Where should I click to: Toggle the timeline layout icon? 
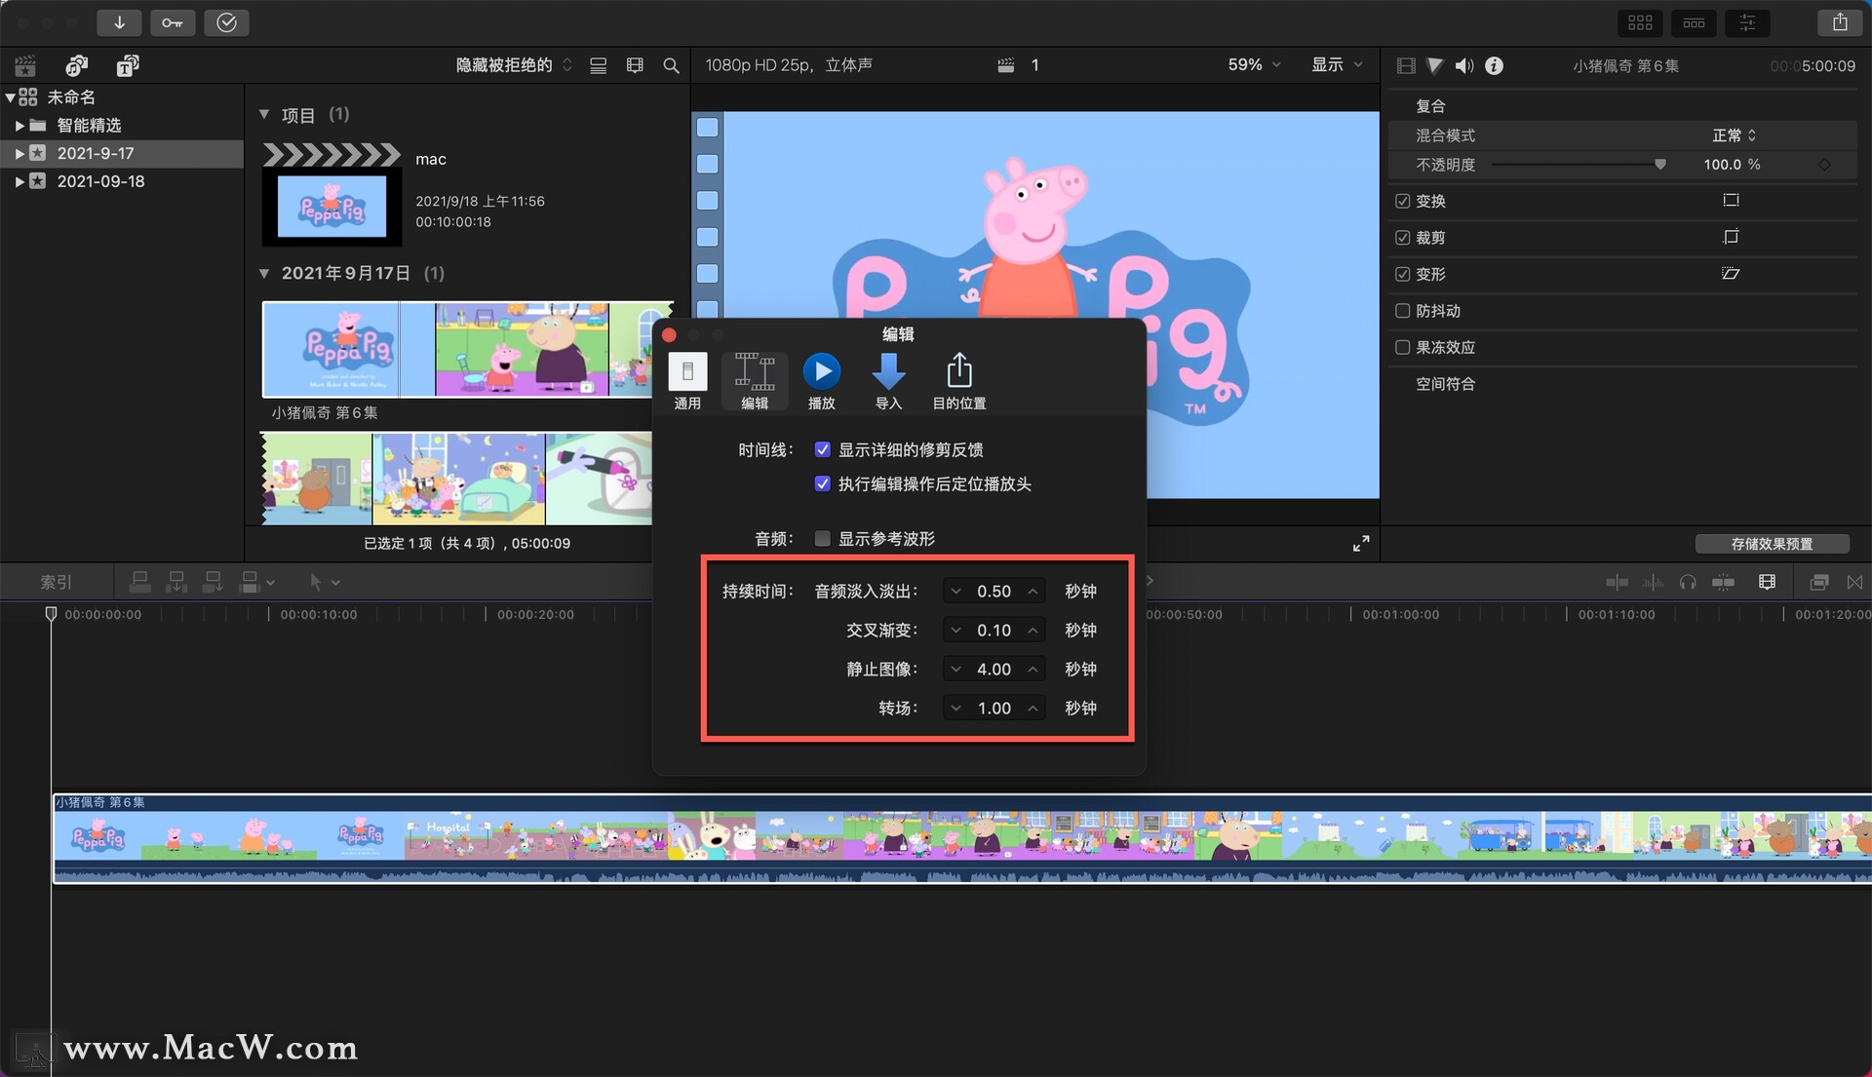click(1694, 22)
